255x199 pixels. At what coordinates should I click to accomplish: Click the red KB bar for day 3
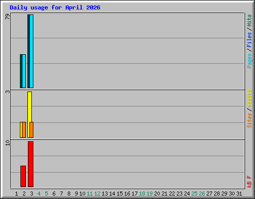(x=30, y=164)
